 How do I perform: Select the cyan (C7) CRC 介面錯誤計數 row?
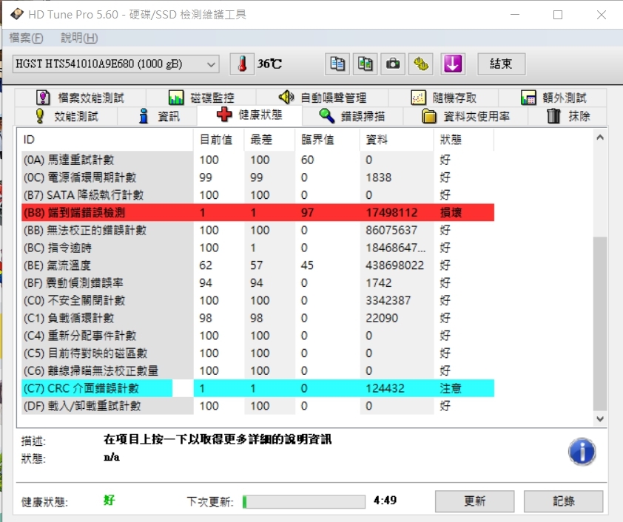pyautogui.click(x=258, y=388)
